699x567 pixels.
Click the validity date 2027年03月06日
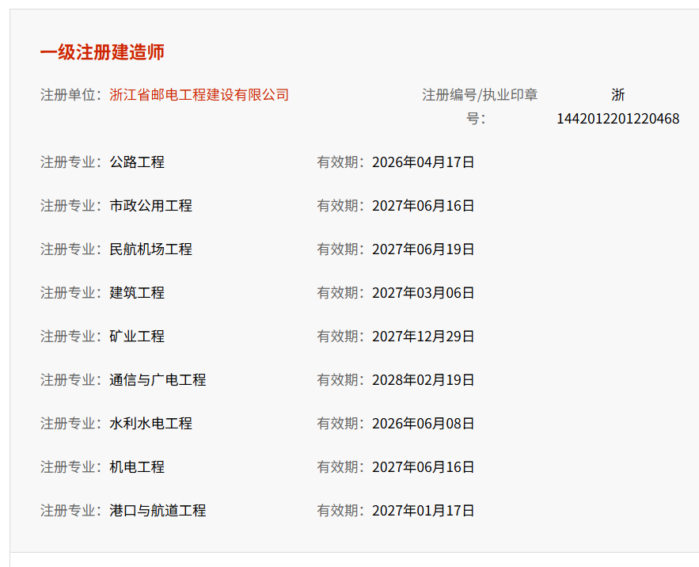tap(423, 293)
